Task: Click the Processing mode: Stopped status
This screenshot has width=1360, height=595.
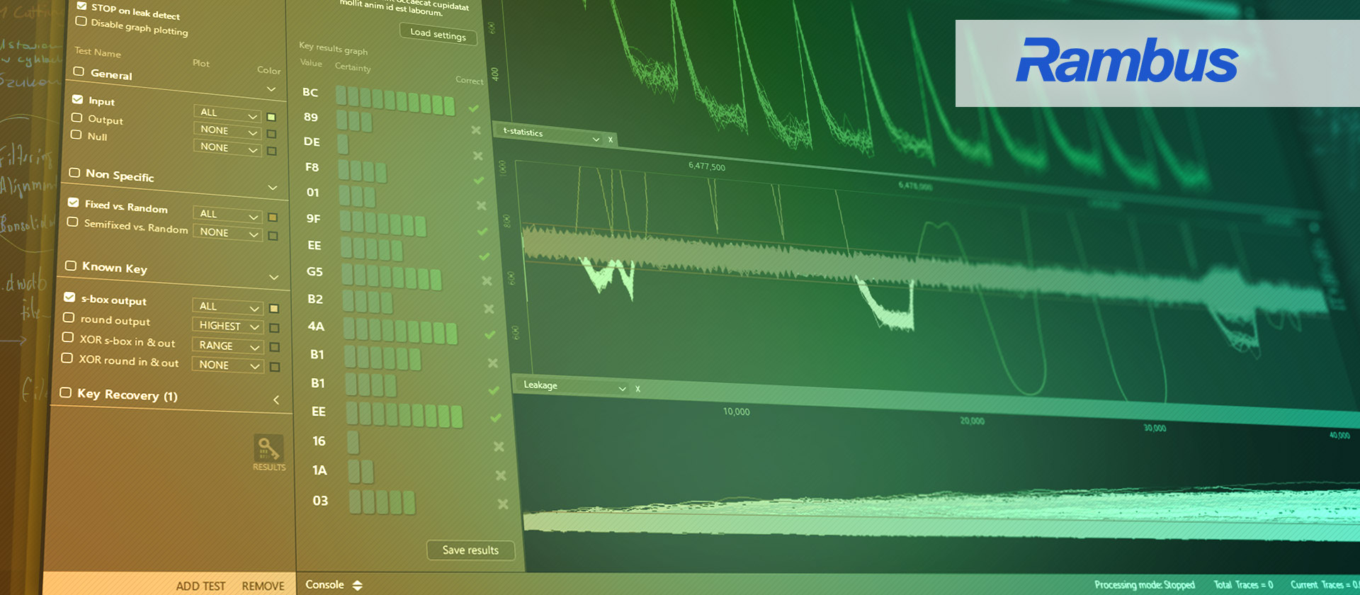Action: pos(1144,585)
